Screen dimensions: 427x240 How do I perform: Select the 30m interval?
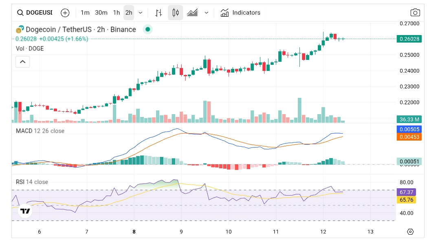101,13
